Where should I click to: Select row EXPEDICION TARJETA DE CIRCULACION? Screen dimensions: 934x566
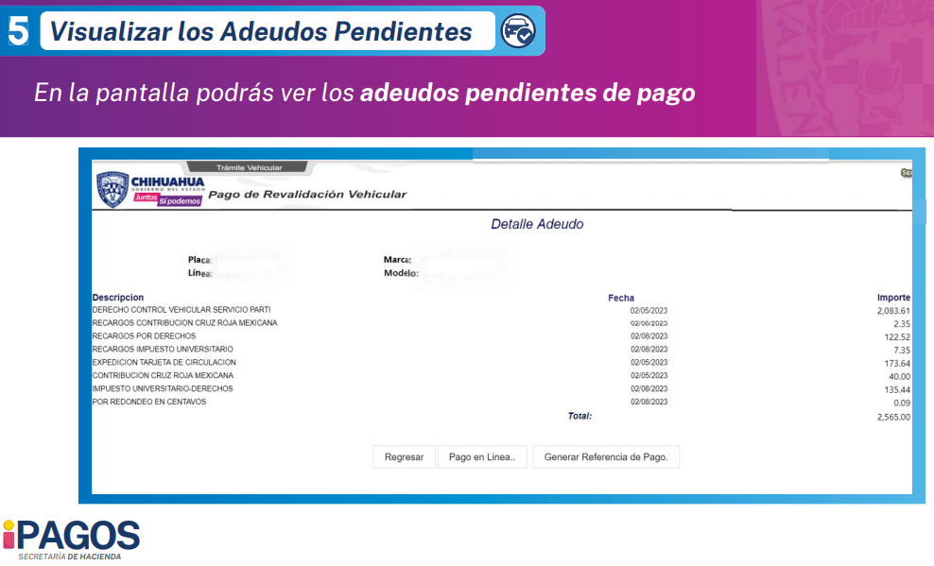click(501, 363)
